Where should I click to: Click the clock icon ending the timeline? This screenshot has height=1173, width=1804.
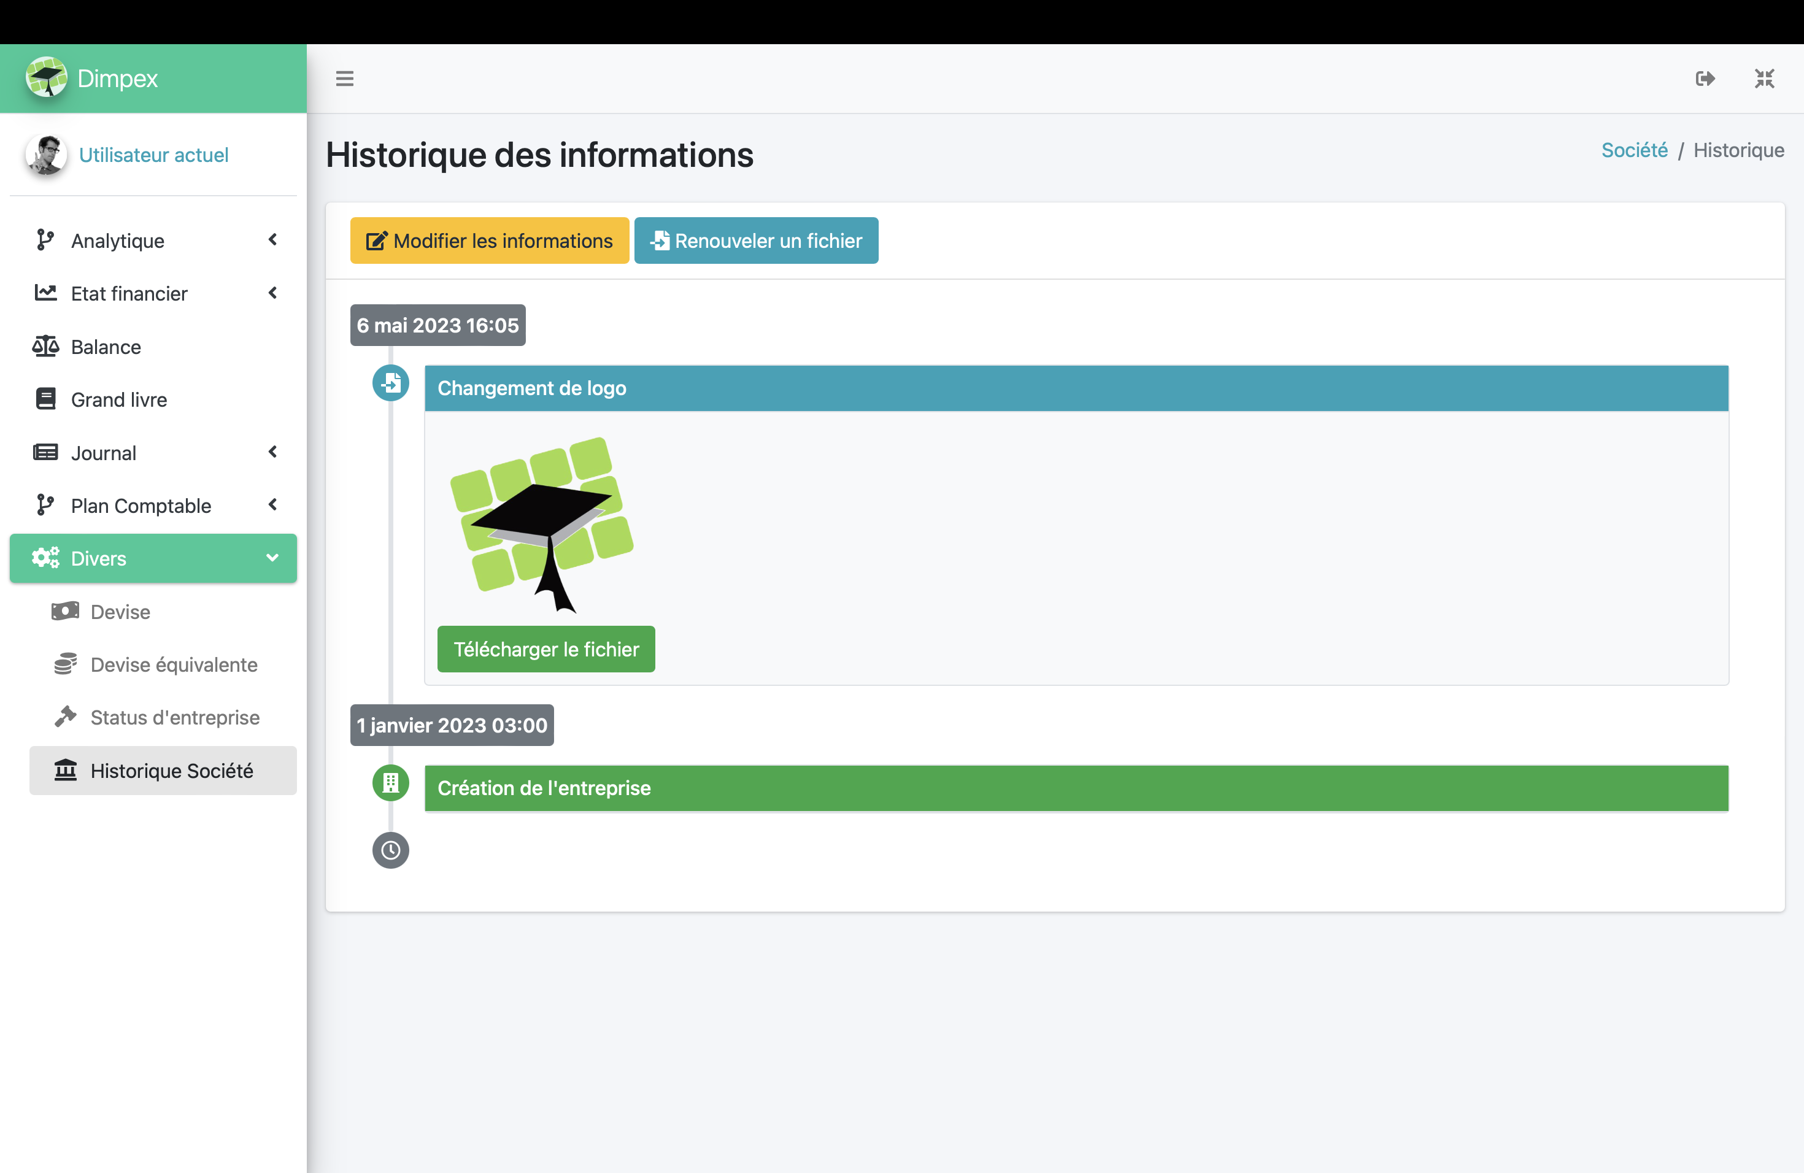pyautogui.click(x=390, y=850)
